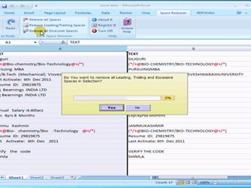
Task: Click the Register It icon
Action: coord(94,25)
